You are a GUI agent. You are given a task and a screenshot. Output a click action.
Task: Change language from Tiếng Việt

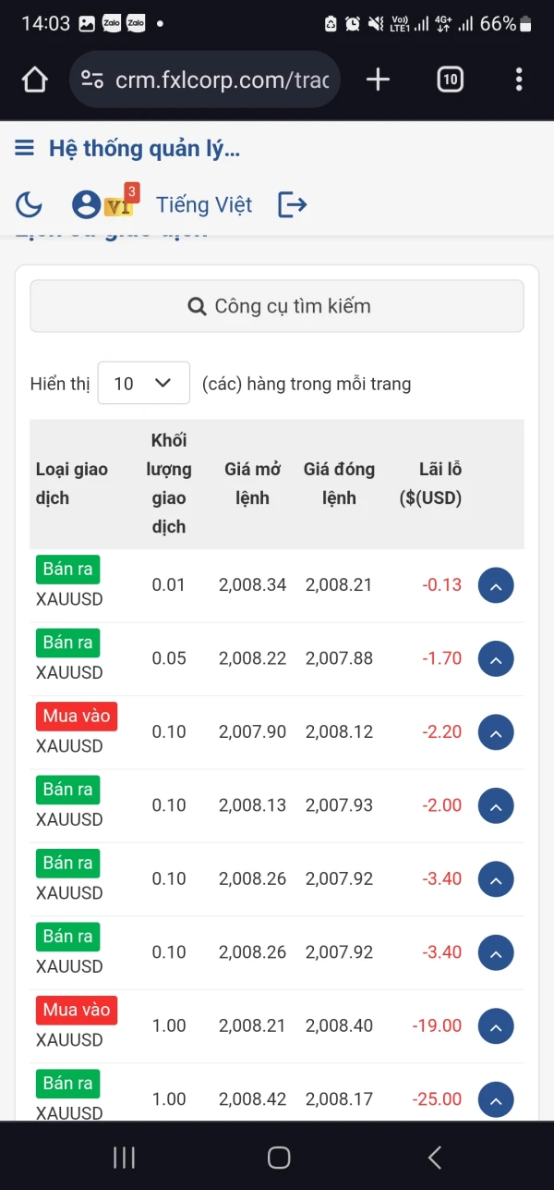204,204
